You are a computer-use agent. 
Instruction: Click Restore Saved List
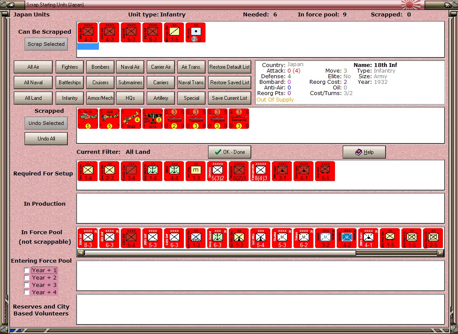point(230,83)
